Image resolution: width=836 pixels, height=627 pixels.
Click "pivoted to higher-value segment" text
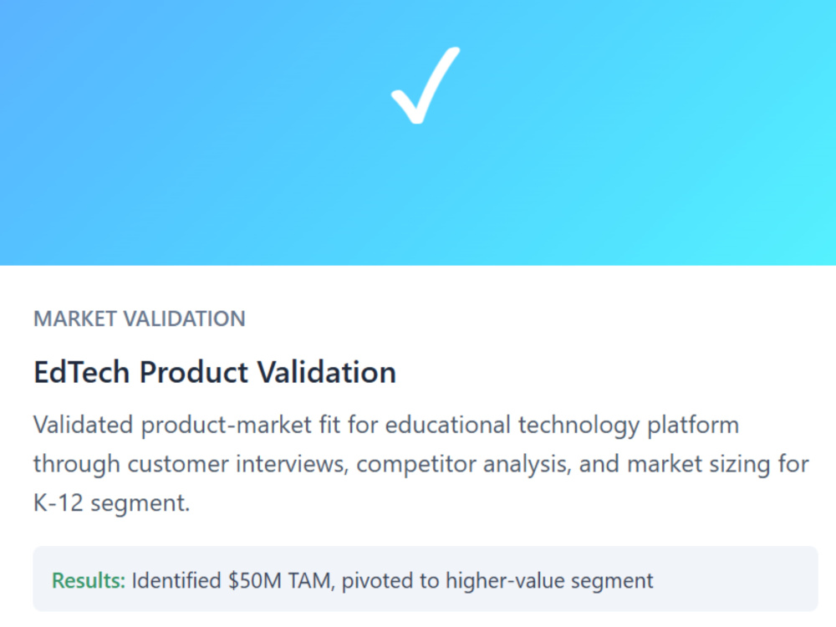pos(497,581)
